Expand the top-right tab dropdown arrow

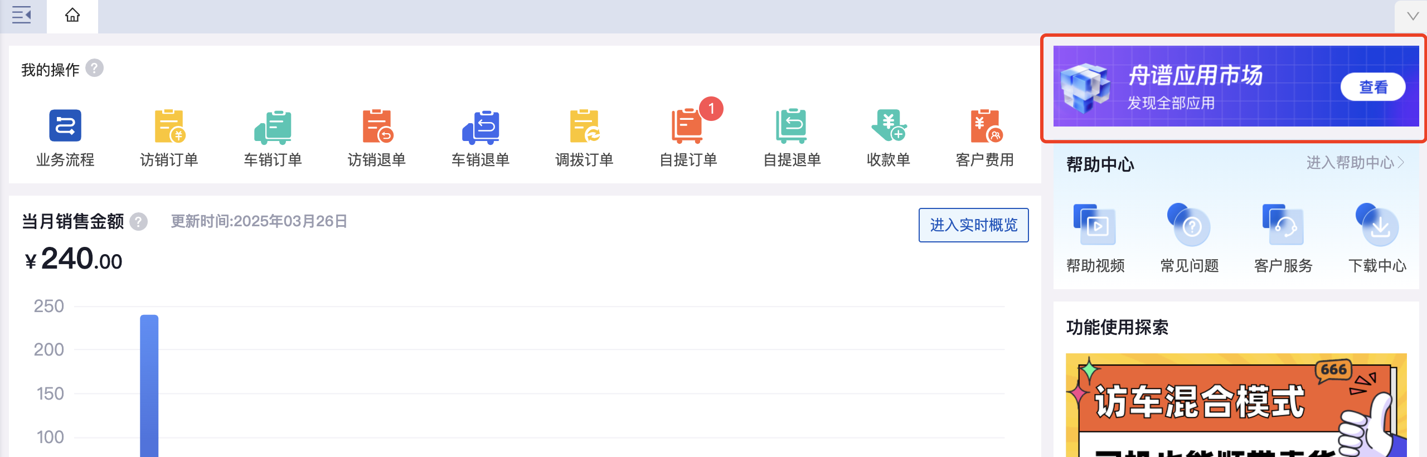coord(1413,16)
